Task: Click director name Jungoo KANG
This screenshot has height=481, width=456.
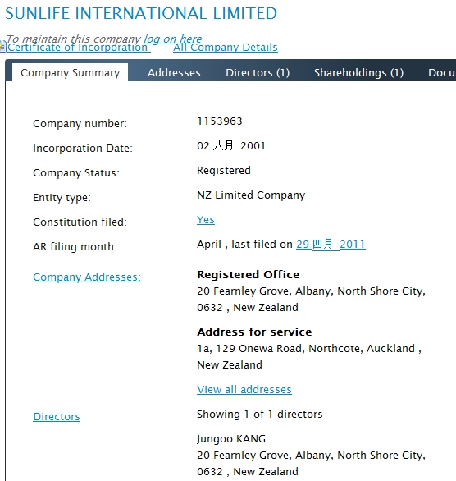Action: coord(231,439)
